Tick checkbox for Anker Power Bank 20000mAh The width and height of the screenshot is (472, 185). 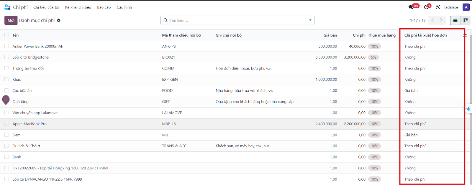6,46
